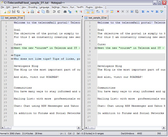Click the spell check ABC icon
Image resolution: width=168 pixels, height=137 pixels.
click(x=162, y=12)
